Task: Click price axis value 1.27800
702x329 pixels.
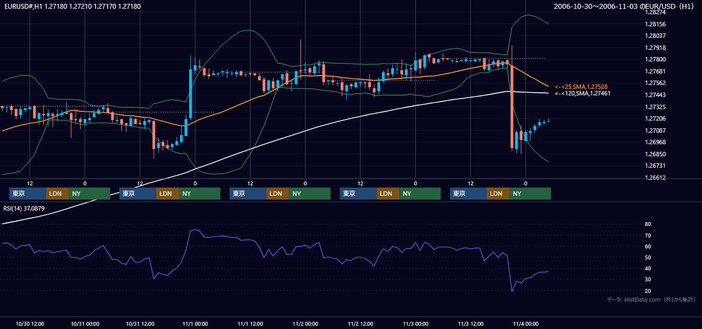Action: pyautogui.click(x=656, y=60)
